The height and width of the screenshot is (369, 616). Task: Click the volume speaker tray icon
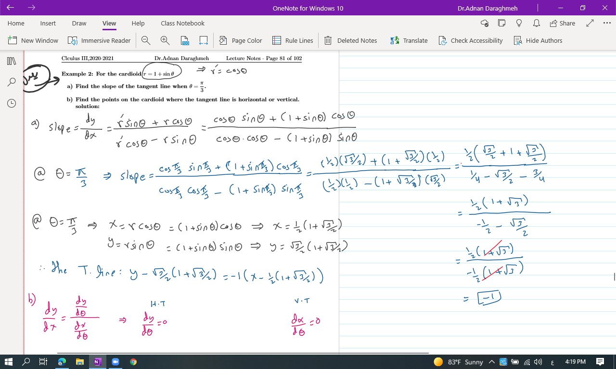coord(537,362)
